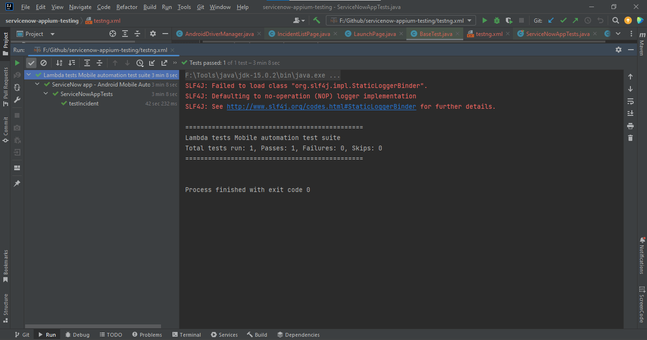The width and height of the screenshot is (647, 340).
Task: Toggle sort tests by duration
Action: pyautogui.click(x=71, y=62)
